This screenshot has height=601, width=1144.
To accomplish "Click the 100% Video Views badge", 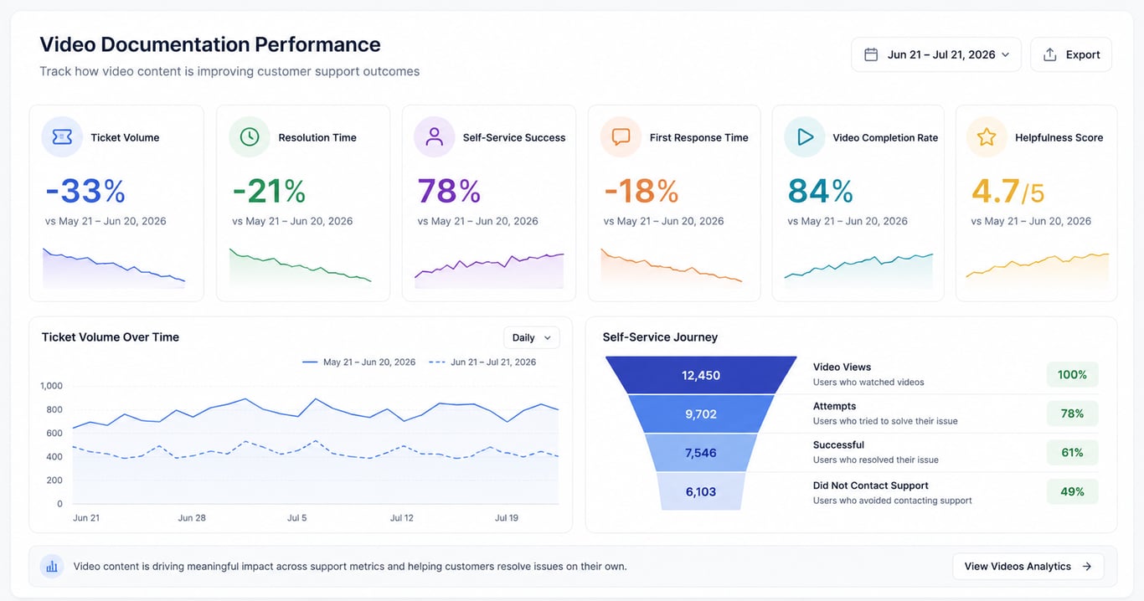I will (1072, 375).
